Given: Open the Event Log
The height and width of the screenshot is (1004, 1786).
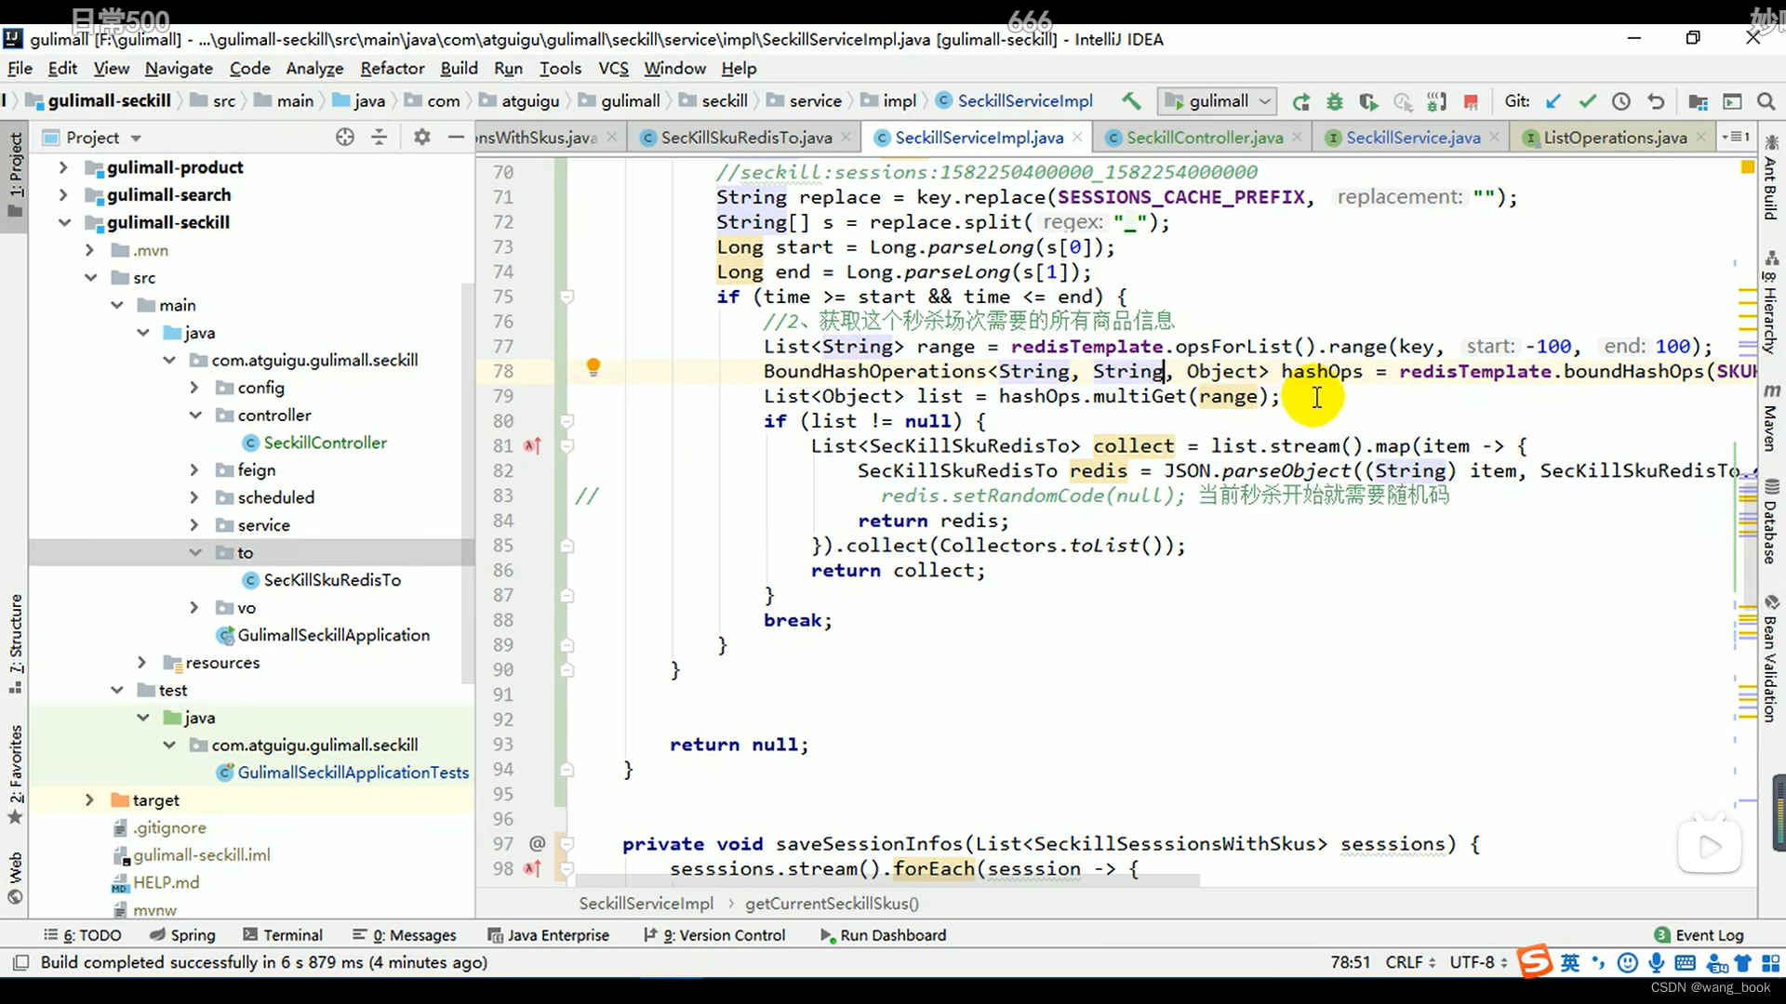Looking at the screenshot, I should 1699,934.
